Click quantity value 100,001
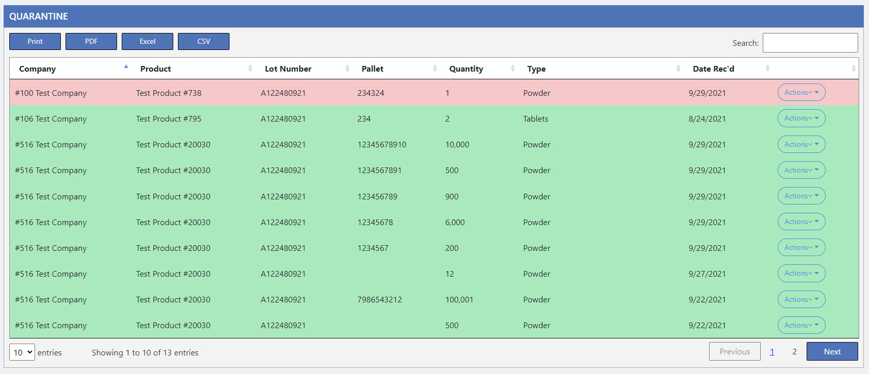Screen dimensions: 869x374 click(459, 299)
